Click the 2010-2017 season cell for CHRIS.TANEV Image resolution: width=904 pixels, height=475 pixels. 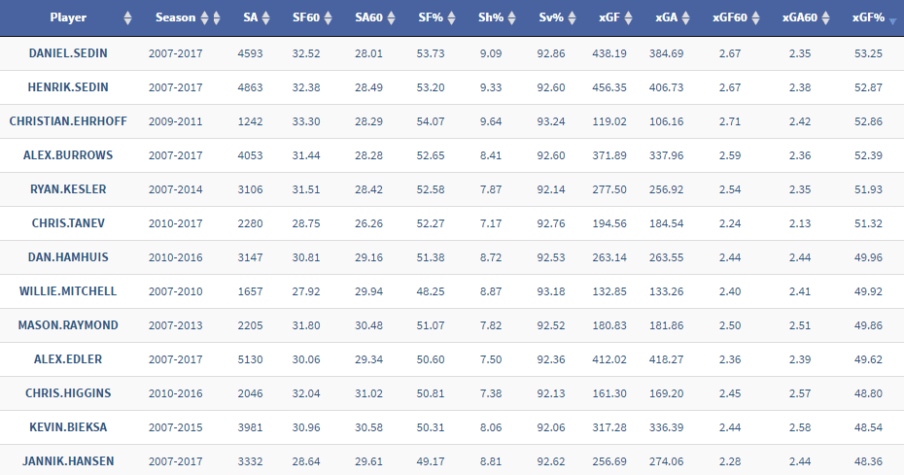tap(176, 223)
